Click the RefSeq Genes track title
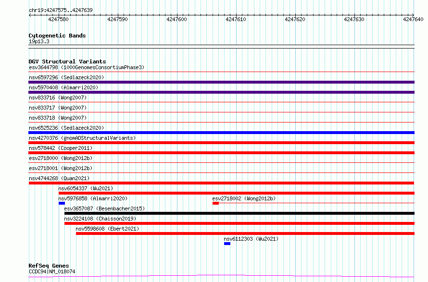 [x=49, y=266]
